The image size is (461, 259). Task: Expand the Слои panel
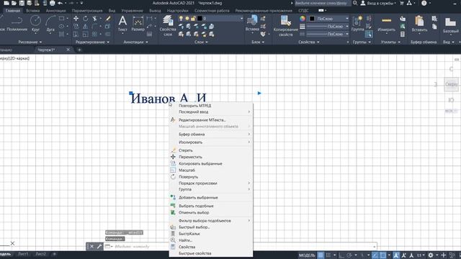pos(201,42)
